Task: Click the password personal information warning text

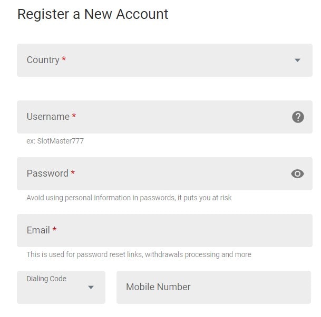Action: tap(129, 198)
